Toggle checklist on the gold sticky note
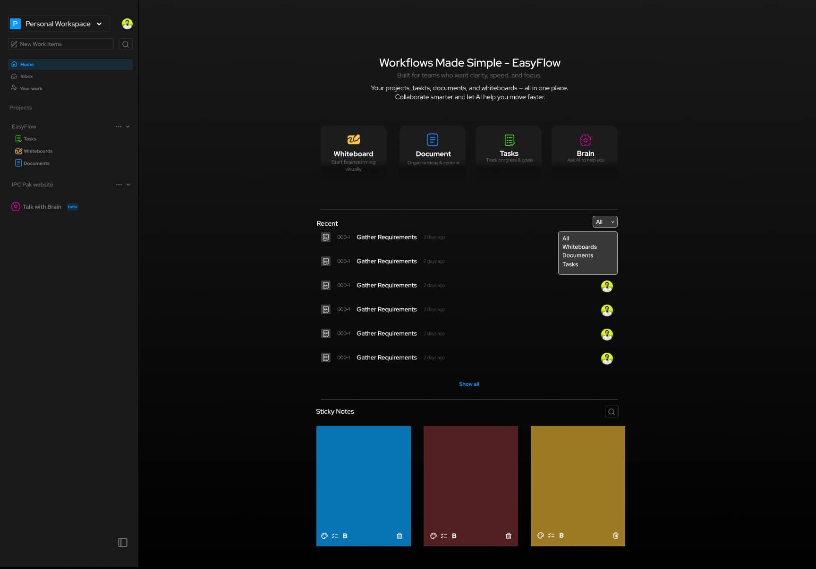Image resolution: width=816 pixels, height=569 pixels. (x=551, y=535)
